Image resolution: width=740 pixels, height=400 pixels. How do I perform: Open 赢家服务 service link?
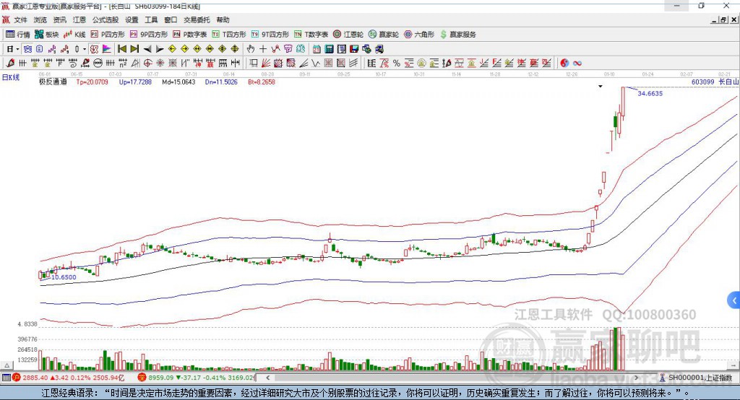pos(457,35)
